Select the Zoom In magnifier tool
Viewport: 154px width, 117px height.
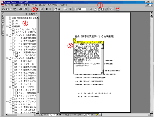click(x=59, y=9)
